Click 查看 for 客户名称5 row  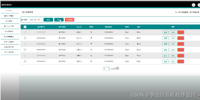pyautogui.click(x=165, y=56)
